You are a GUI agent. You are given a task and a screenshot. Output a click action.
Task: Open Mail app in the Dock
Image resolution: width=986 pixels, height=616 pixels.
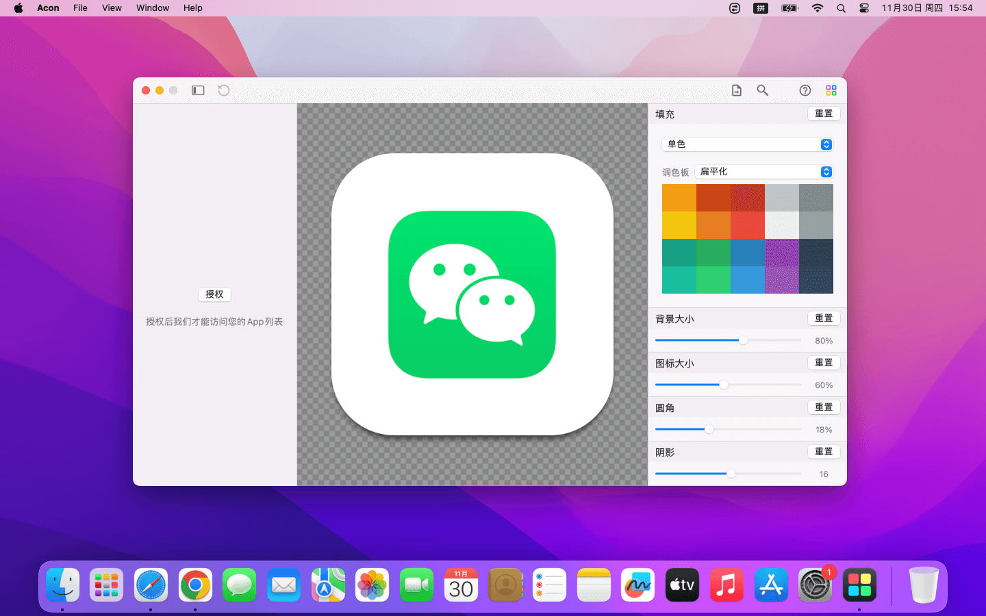(x=283, y=585)
